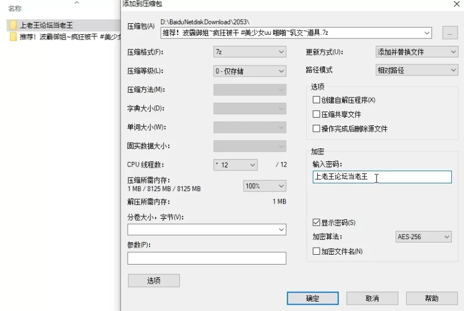Select the 上老王论坛当老王 folder row
The width and height of the screenshot is (464, 311).
pyautogui.click(x=63, y=25)
